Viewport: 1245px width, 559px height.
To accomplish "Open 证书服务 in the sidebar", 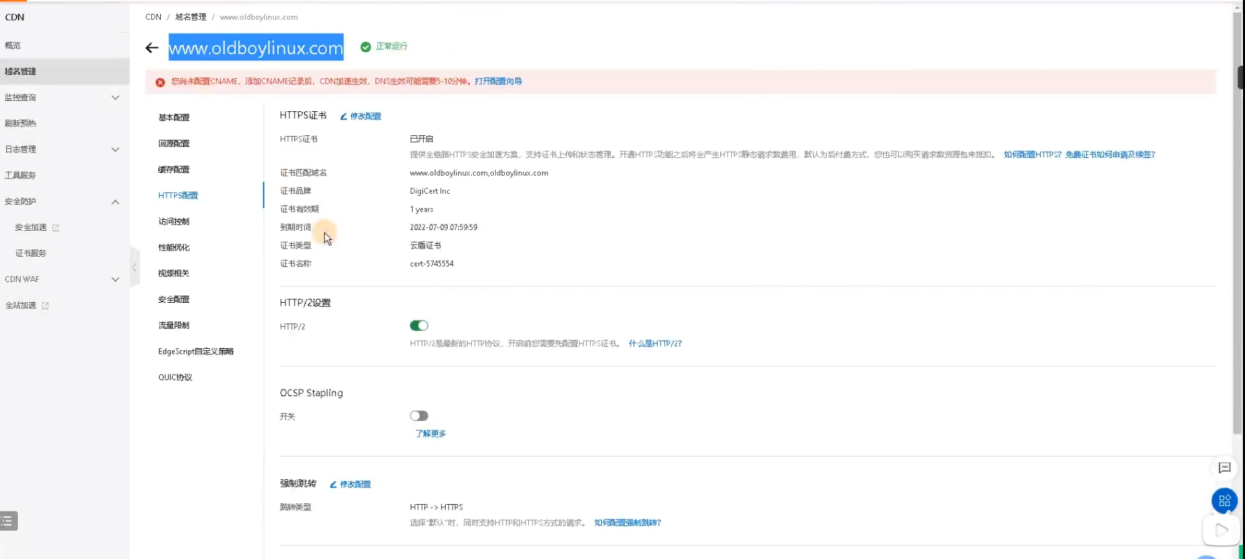I will [31, 253].
